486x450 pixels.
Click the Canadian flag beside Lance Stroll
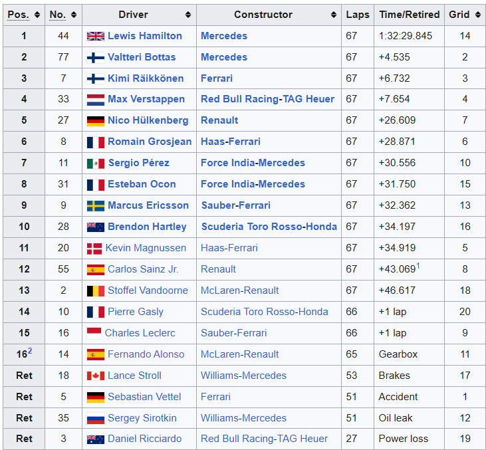click(x=96, y=376)
